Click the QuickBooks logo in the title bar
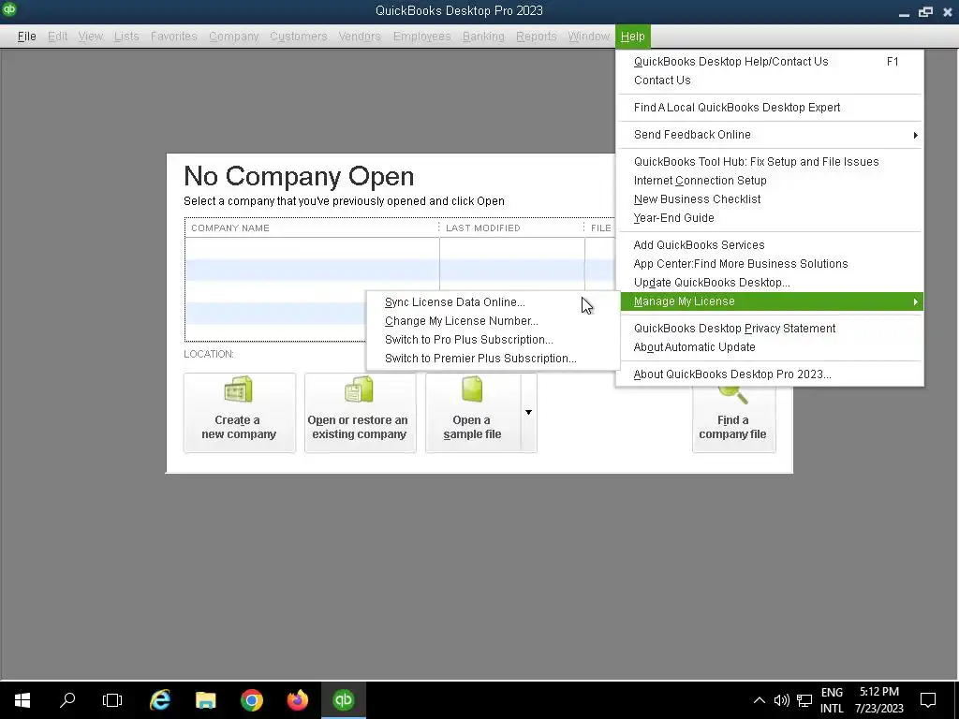The width and height of the screenshot is (959, 719). (9, 9)
